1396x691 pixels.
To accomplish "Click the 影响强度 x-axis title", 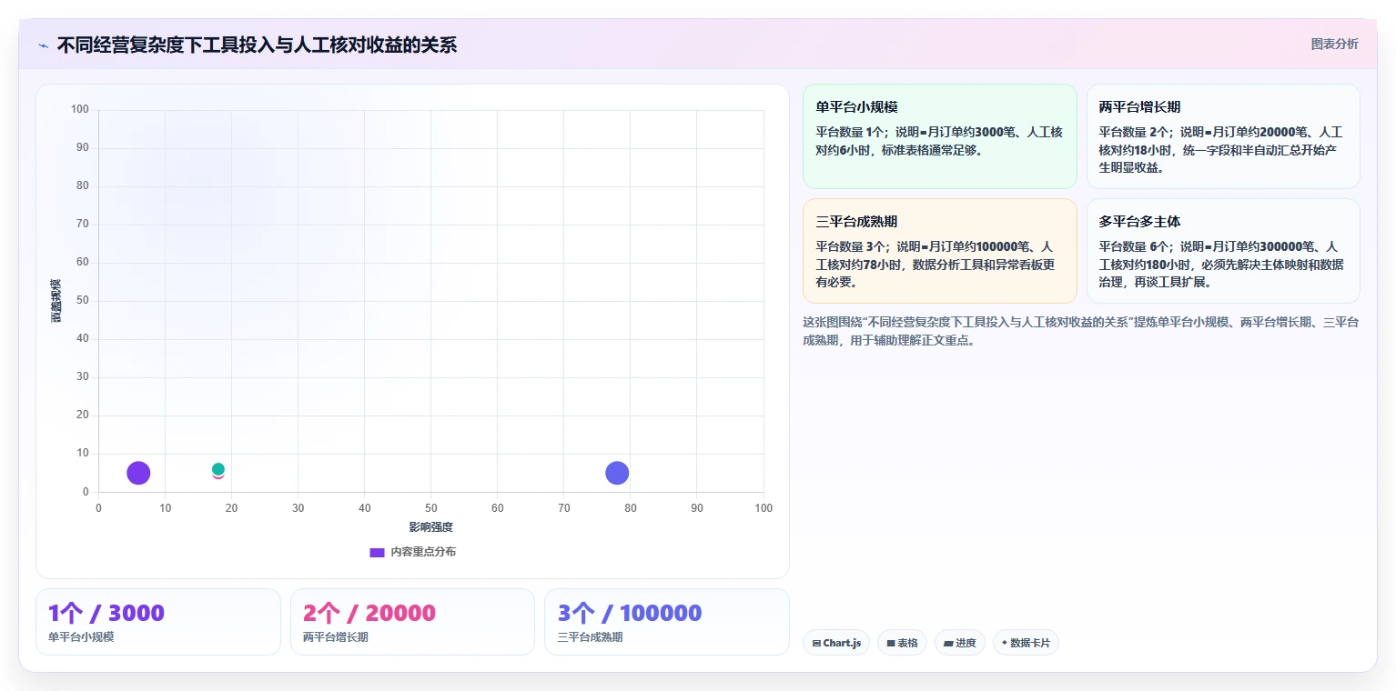I will [x=430, y=527].
